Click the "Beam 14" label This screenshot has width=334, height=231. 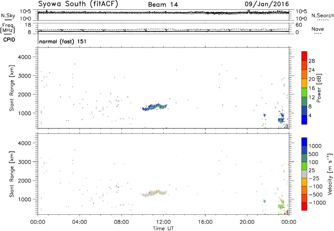point(163,5)
